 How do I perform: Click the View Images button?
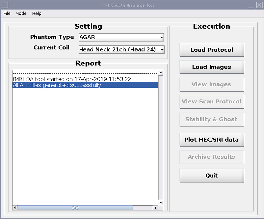coord(212,84)
